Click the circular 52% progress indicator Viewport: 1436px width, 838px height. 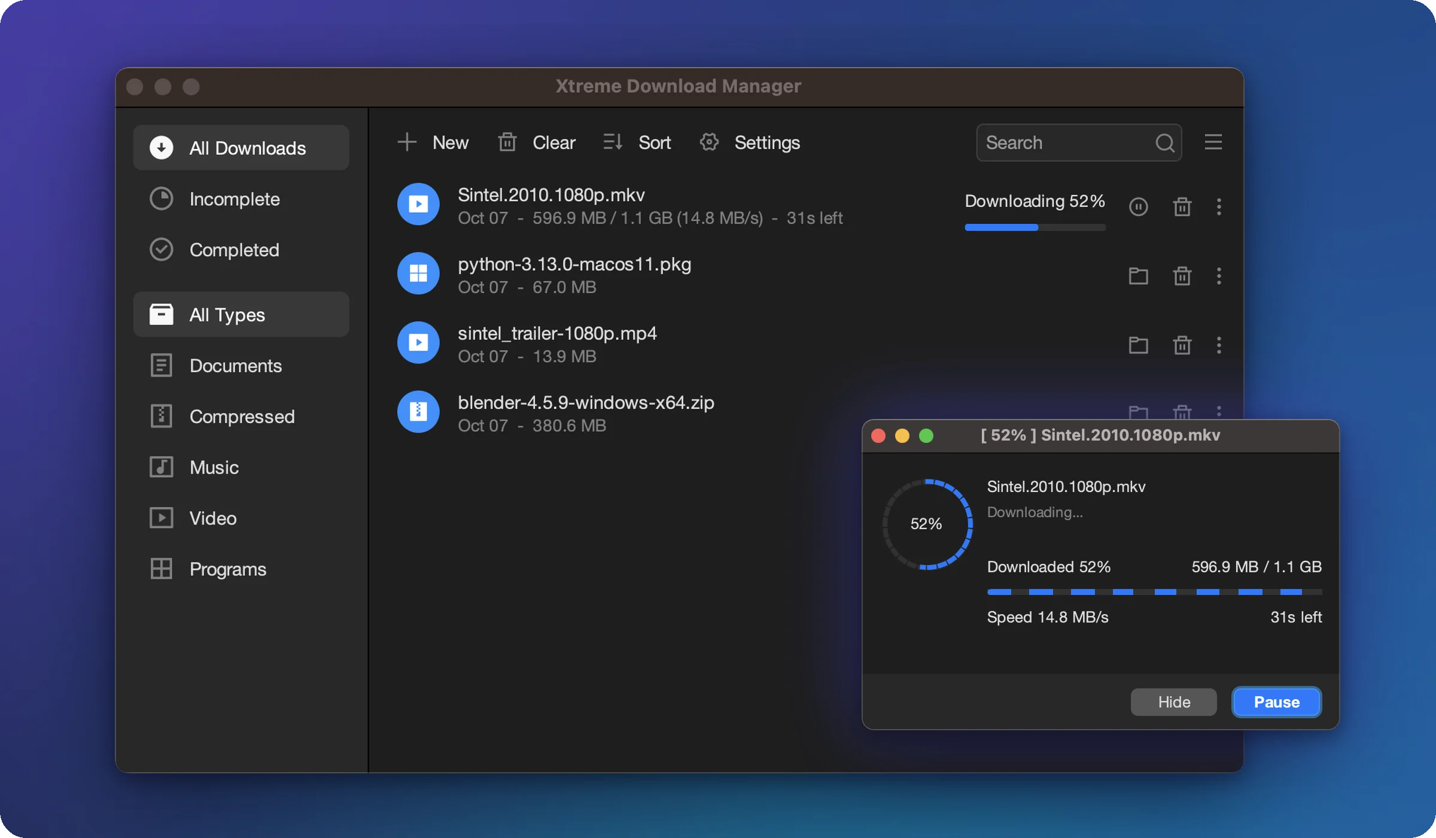pyautogui.click(x=927, y=524)
